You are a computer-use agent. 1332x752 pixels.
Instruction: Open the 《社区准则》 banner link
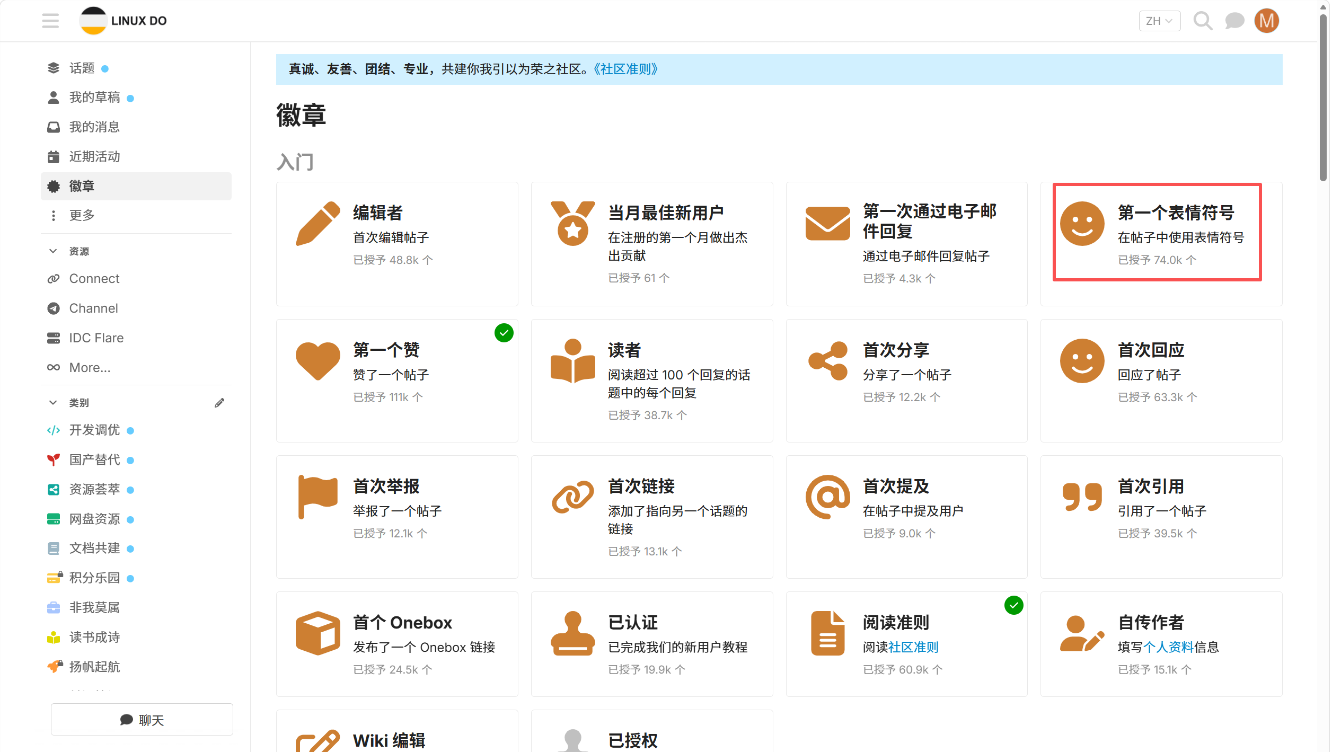coord(625,69)
